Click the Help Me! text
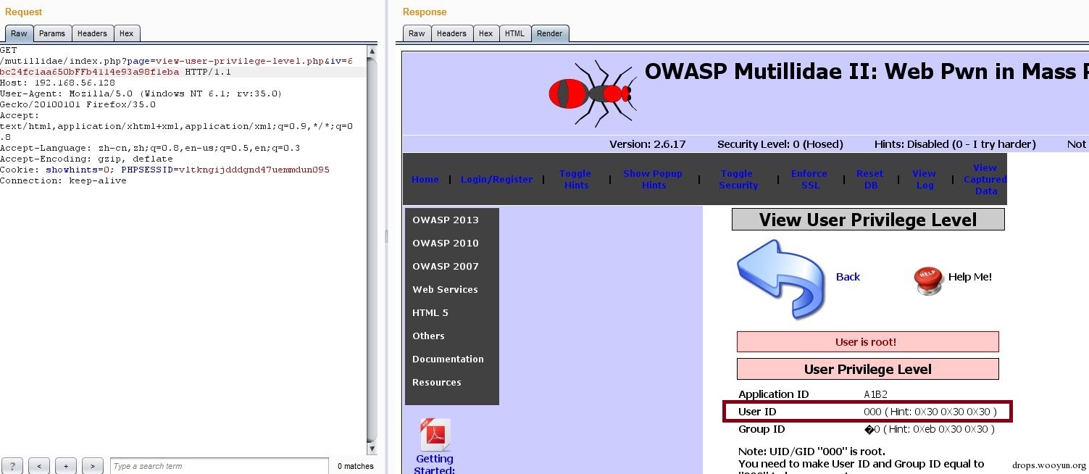The width and height of the screenshot is (1089, 474). [970, 277]
